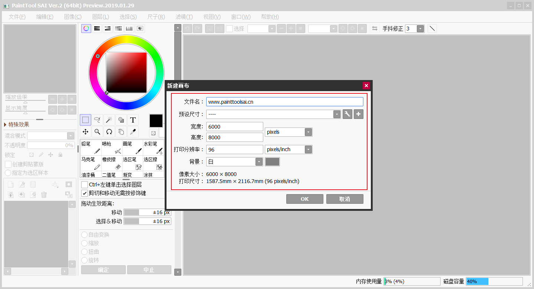The width and height of the screenshot is (534, 289).
Task: Choose the 橡皮擦 eraser
Action: [x=112, y=163]
